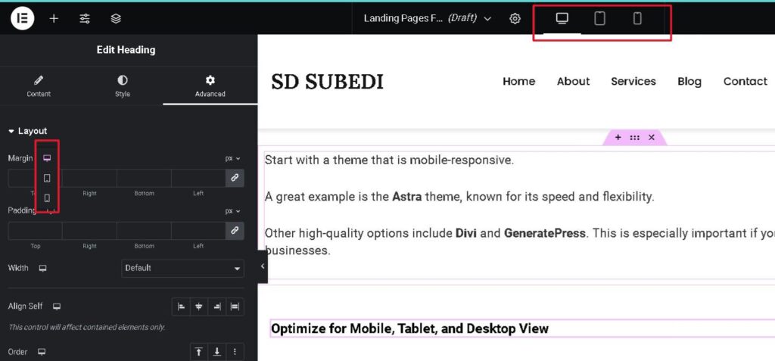Toggle linked values for Padding
The height and width of the screenshot is (361, 775).
pos(235,230)
